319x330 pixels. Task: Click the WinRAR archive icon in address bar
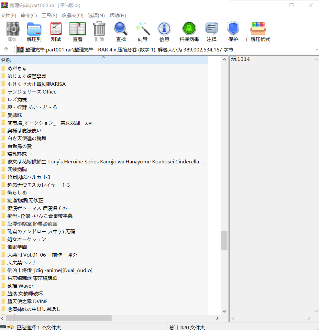point(20,50)
